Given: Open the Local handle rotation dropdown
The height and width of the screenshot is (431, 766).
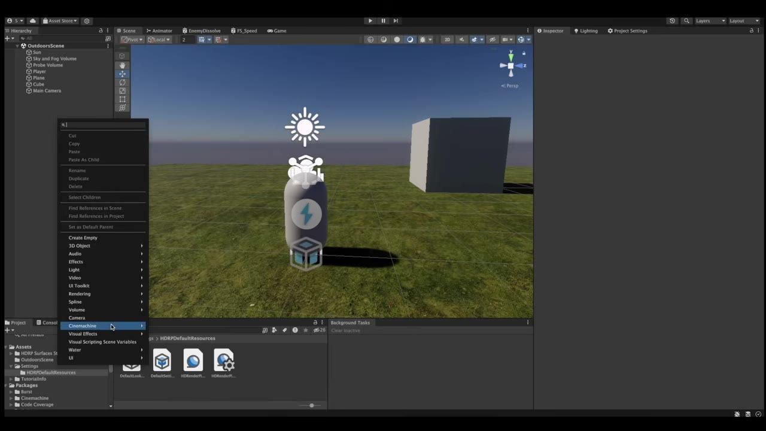Looking at the screenshot, I should point(159,40).
